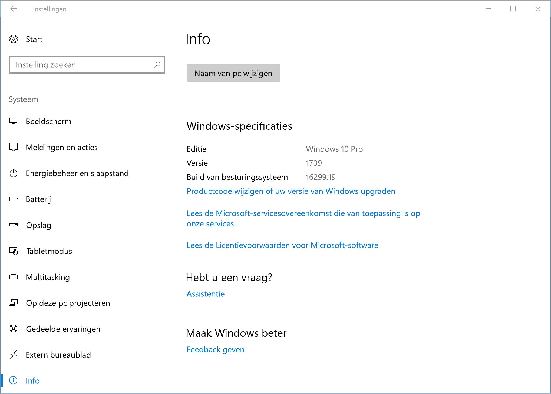Select the Info sidebar entry
The width and height of the screenshot is (551, 394).
pyautogui.click(x=32, y=381)
